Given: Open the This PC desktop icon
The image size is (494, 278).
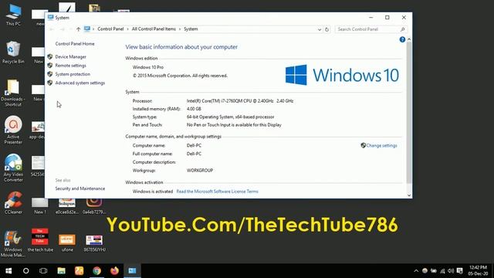Looking at the screenshot, I should (x=13, y=15).
